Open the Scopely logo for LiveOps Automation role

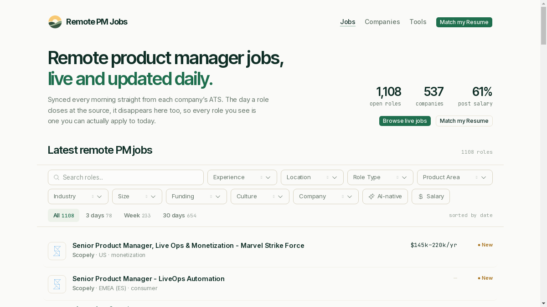point(57,284)
